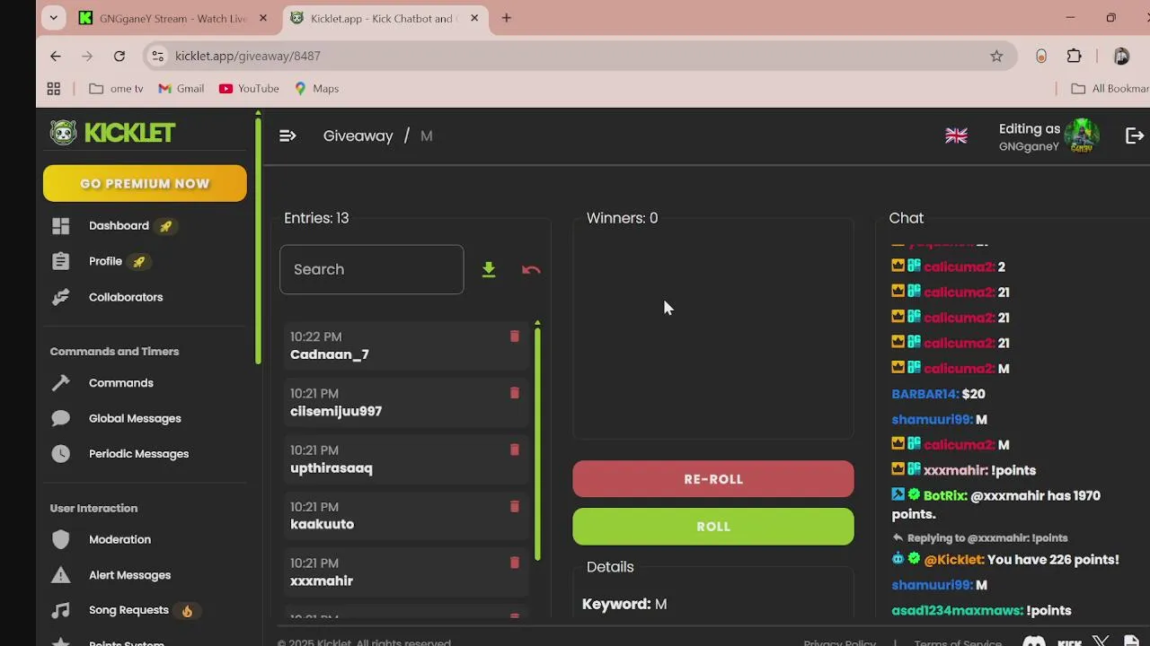
Task: Click the GO PREMIUM NOW button
Action: [145, 183]
